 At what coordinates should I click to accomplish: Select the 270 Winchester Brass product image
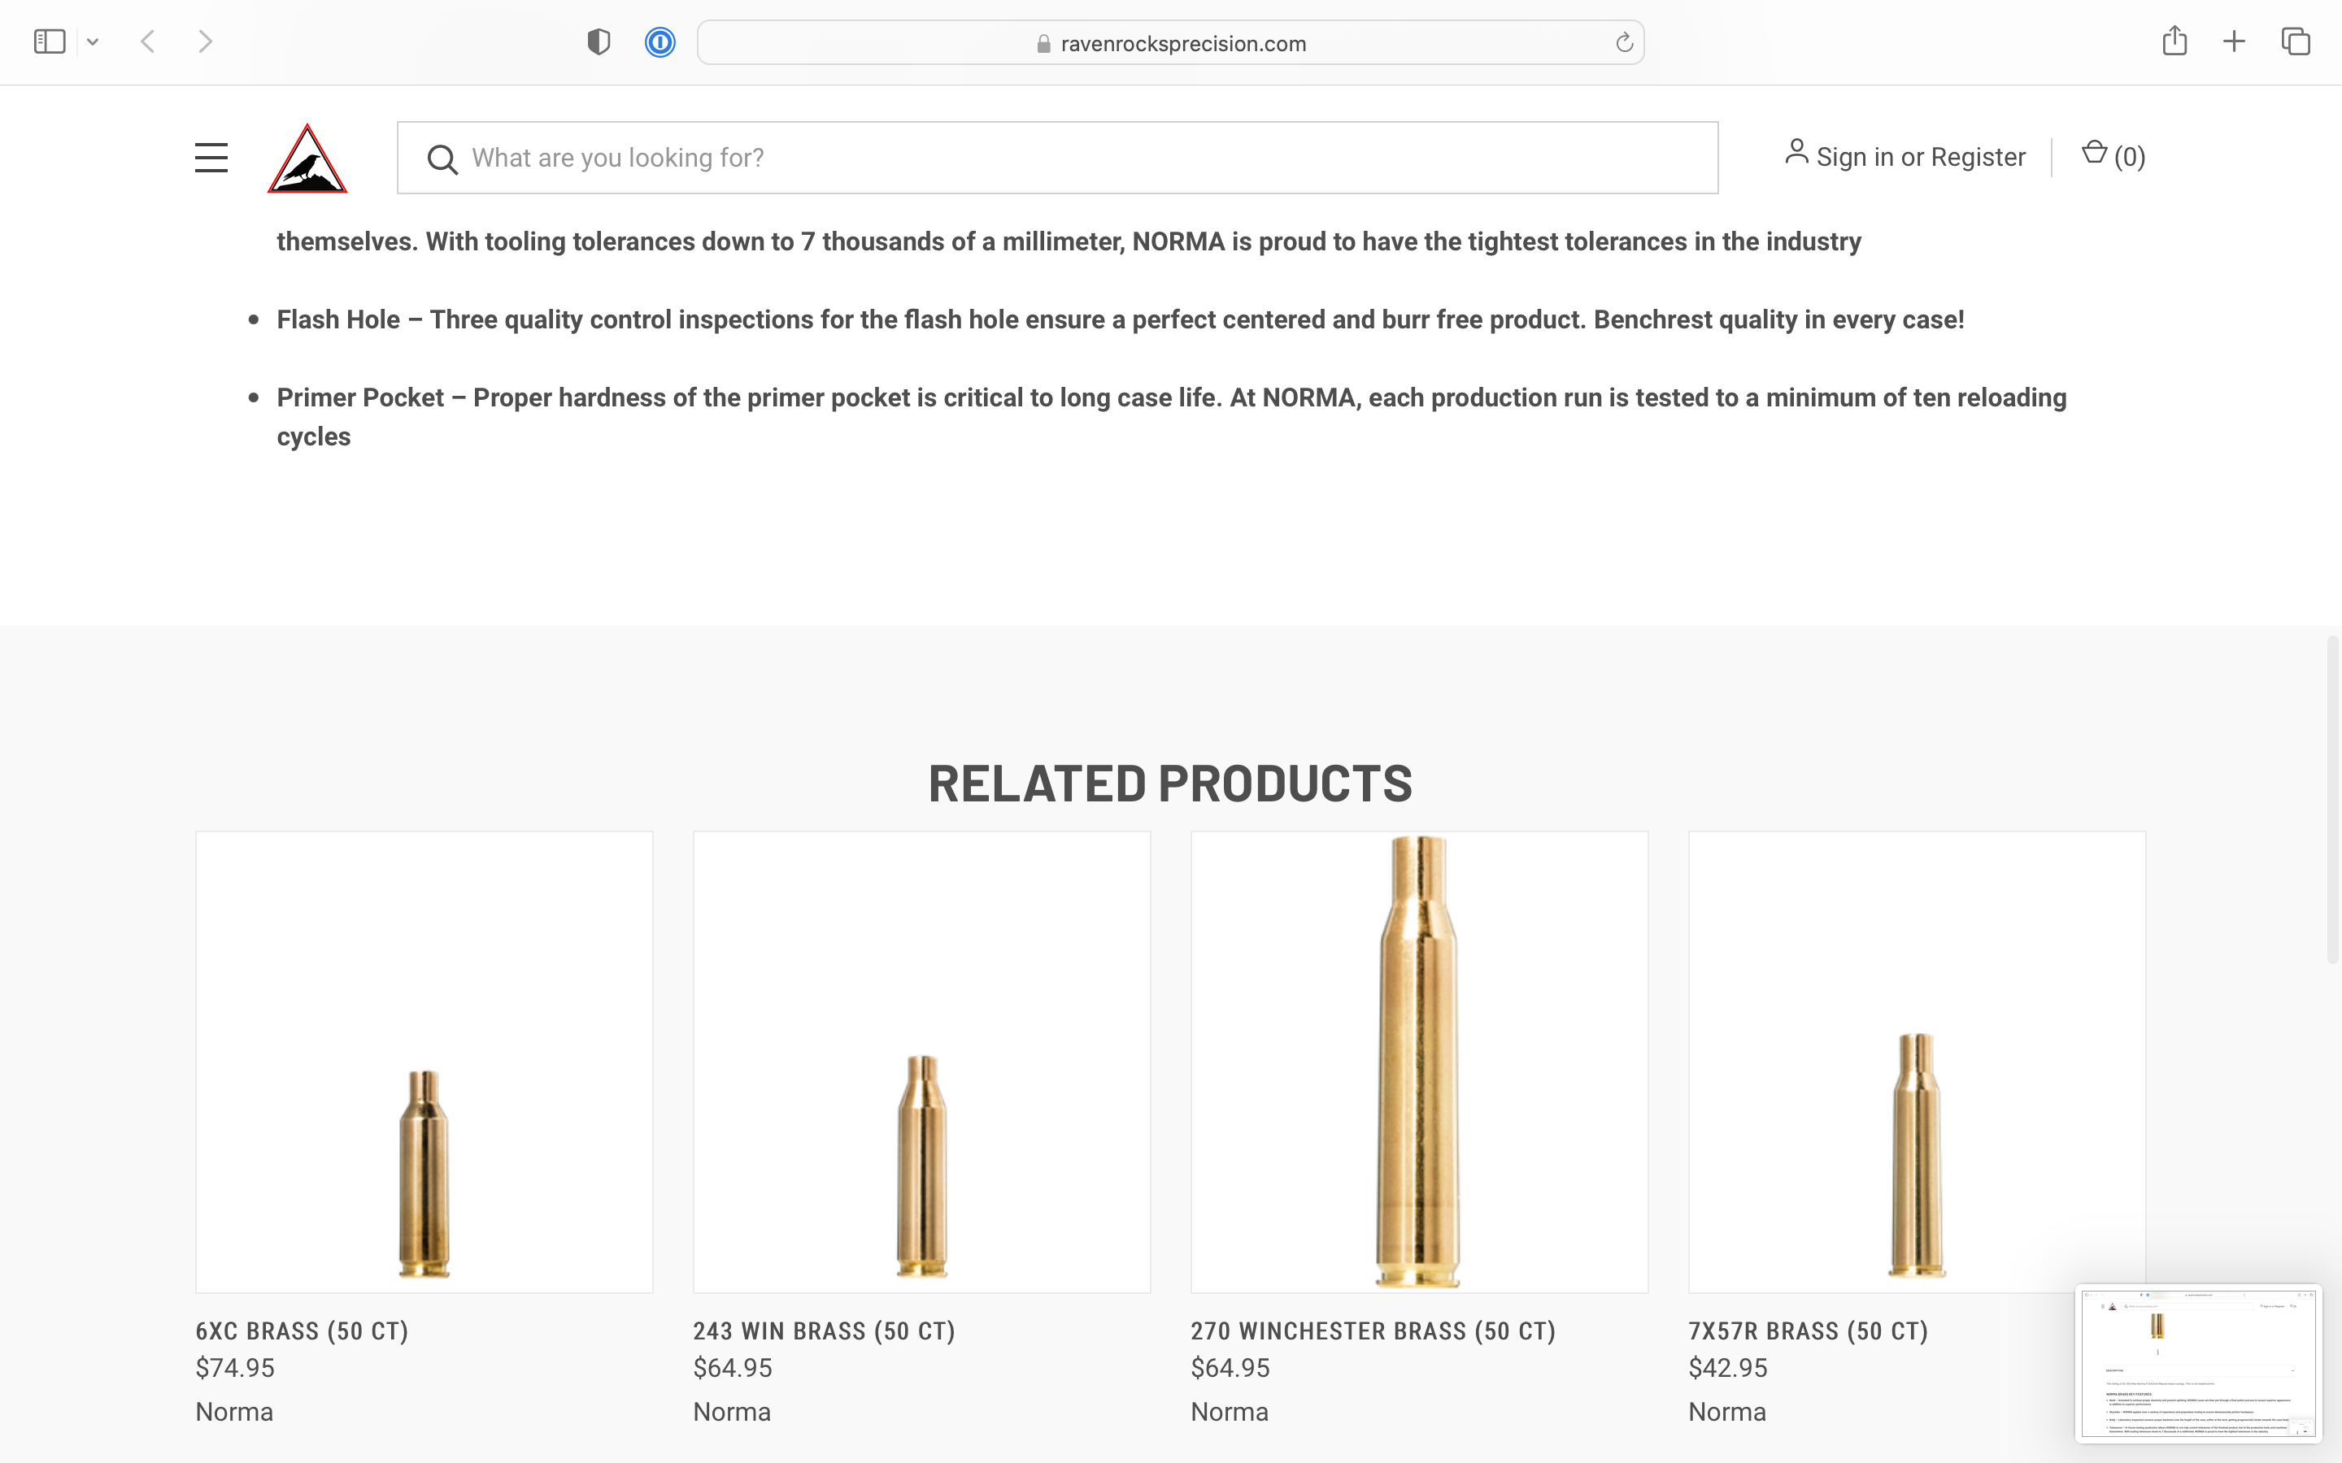(x=1419, y=1061)
